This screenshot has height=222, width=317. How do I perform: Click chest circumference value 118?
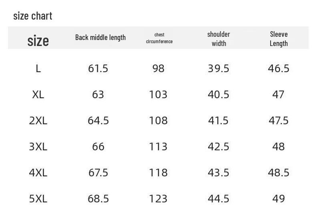158,172
